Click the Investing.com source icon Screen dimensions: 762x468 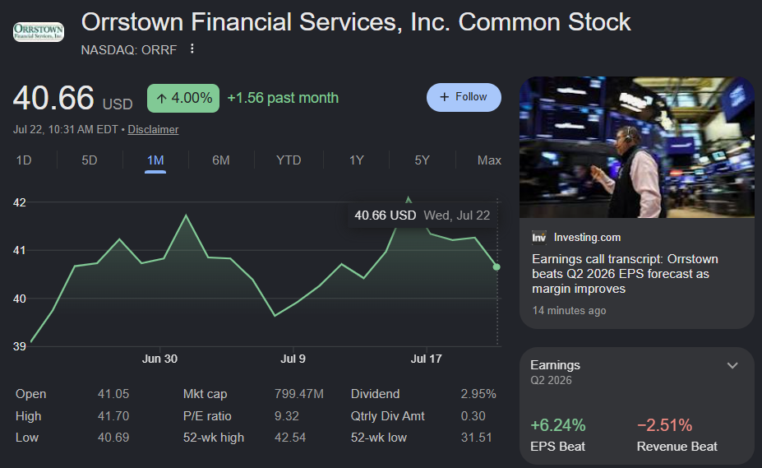[x=539, y=238]
